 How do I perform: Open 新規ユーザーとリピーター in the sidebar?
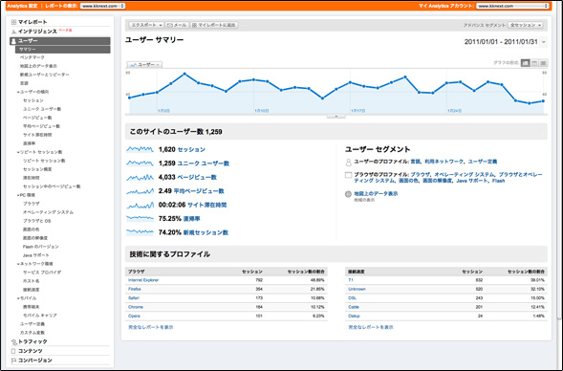(x=45, y=75)
